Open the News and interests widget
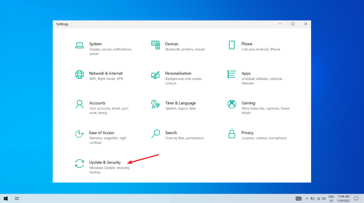This screenshot has height=203, width=364. (x=298, y=199)
